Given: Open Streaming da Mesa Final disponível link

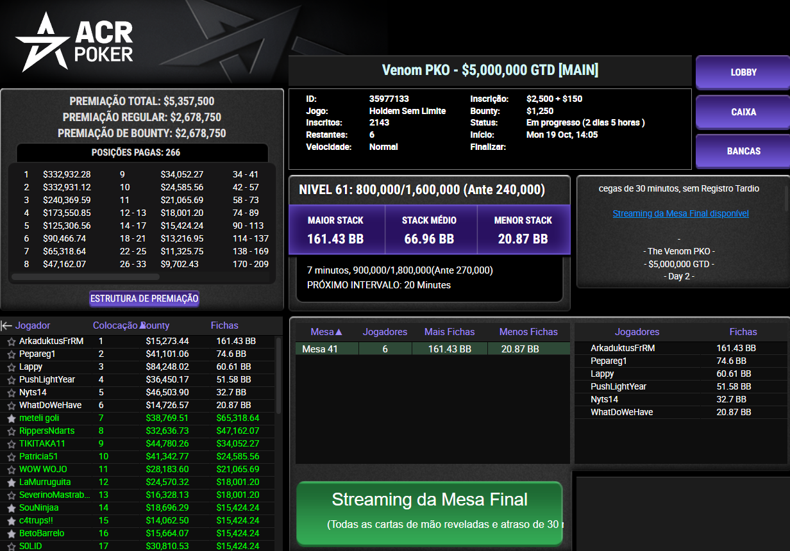Looking at the screenshot, I should (x=680, y=213).
